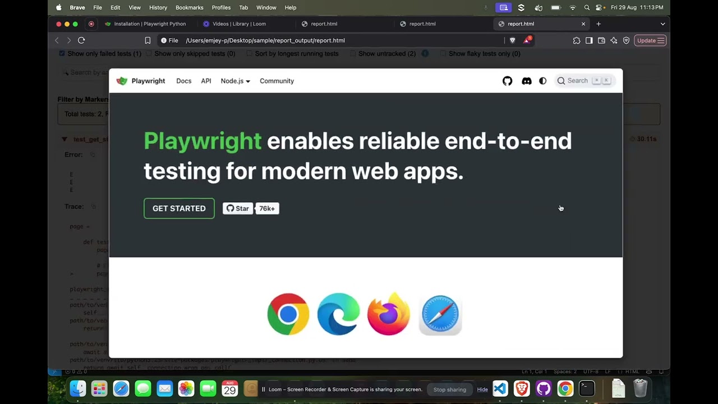This screenshot has width=718, height=404.
Task: Check Sort by longest running tests
Action: pyautogui.click(x=250, y=53)
